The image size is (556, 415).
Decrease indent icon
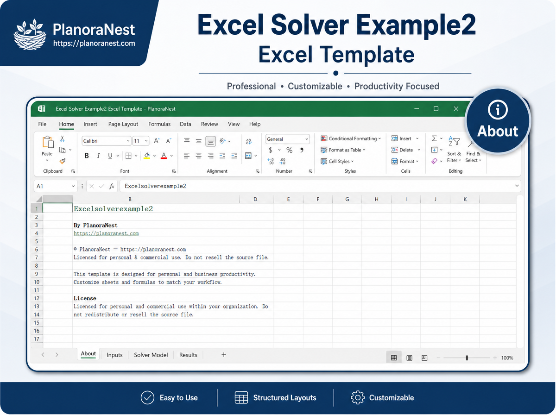point(222,156)
